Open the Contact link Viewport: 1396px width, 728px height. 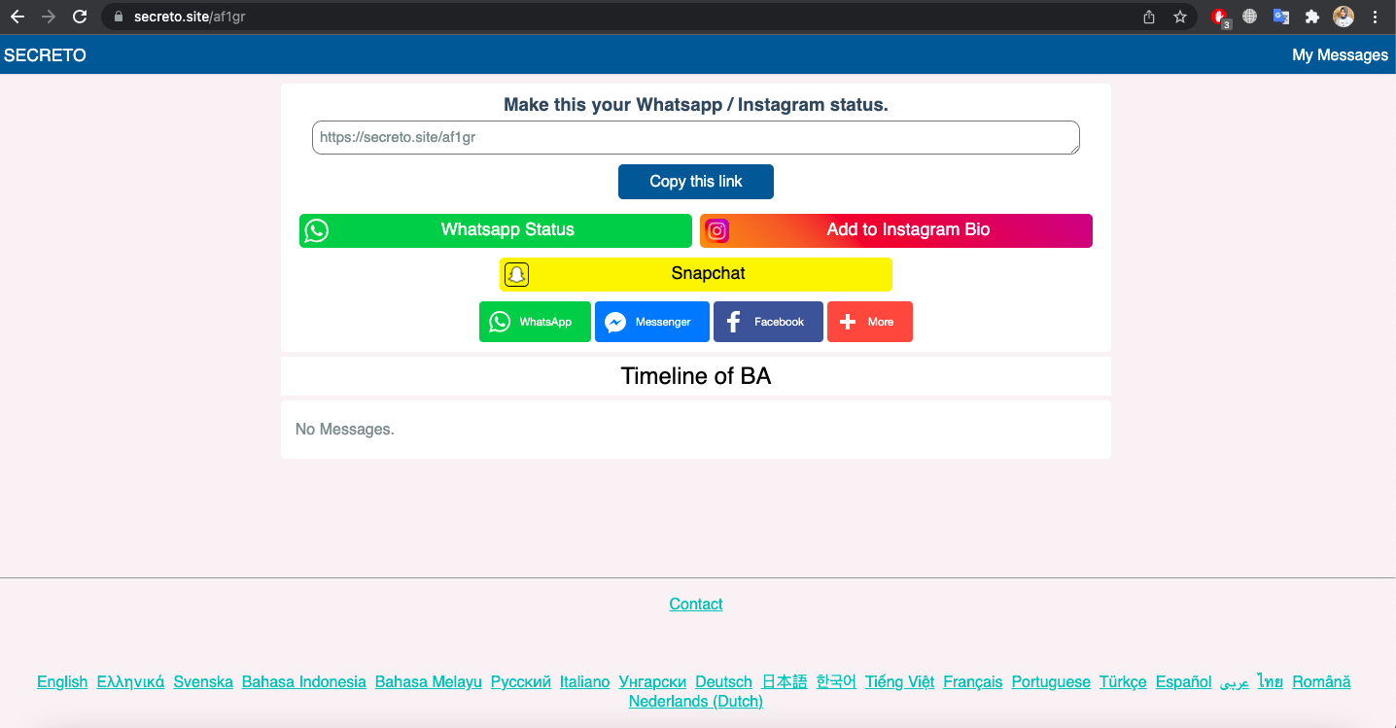[695, 604]
